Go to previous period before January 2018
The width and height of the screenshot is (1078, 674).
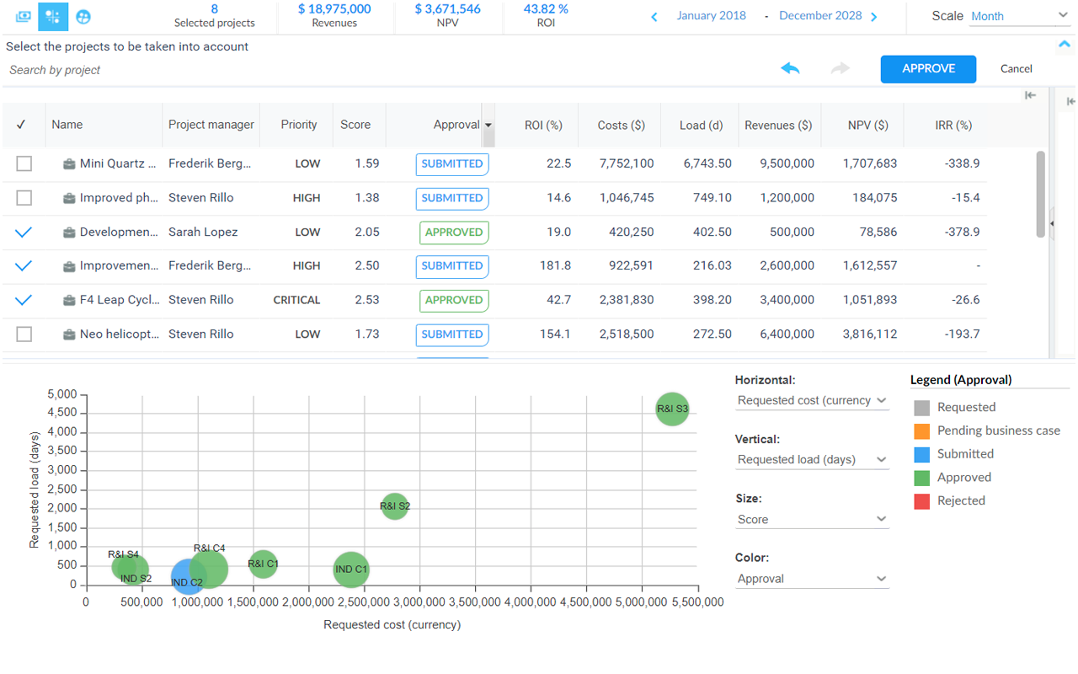655,16
